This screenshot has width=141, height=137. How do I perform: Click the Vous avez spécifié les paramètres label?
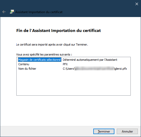(x=44, y=54)
